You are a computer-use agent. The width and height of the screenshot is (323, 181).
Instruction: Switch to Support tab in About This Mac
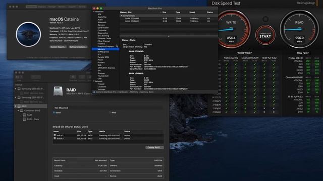pyautogui.click(x=72, y=7)
